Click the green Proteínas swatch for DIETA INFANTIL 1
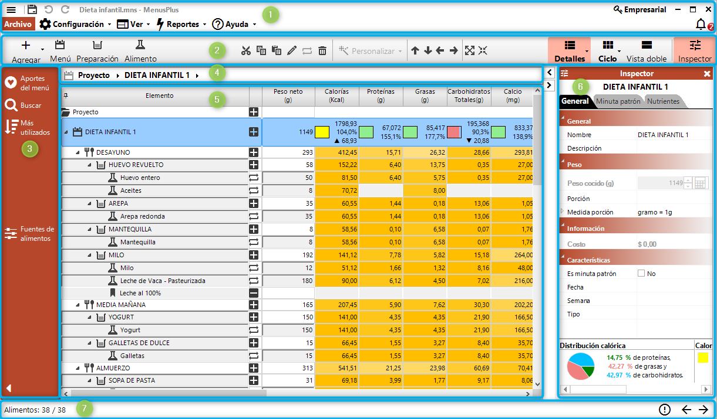Screen dimensions: 717x419 pos(366,132)
